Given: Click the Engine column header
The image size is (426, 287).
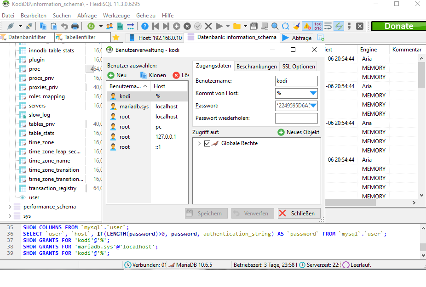Looking at the screenshot, I should pyautogui.click(x=373, y=50).
